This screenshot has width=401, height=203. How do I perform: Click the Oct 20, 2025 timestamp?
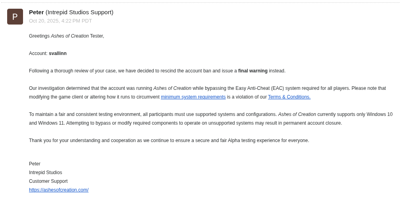point(60,21)
